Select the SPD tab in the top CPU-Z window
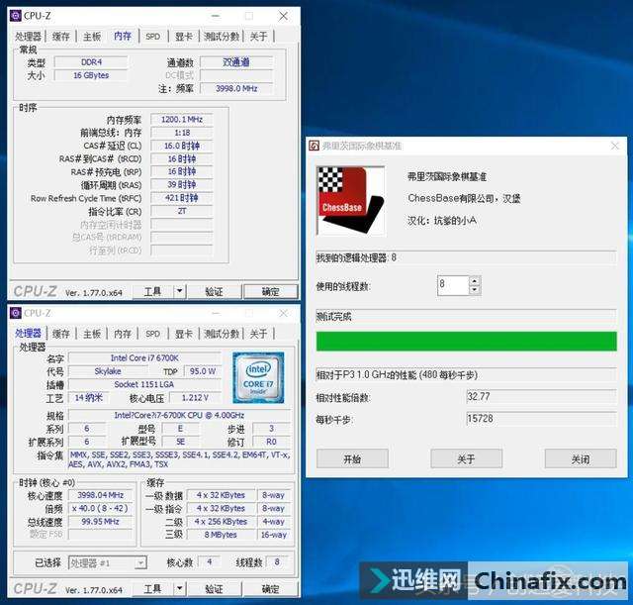Viewport: 633px width, 605px height. point(152,37)
